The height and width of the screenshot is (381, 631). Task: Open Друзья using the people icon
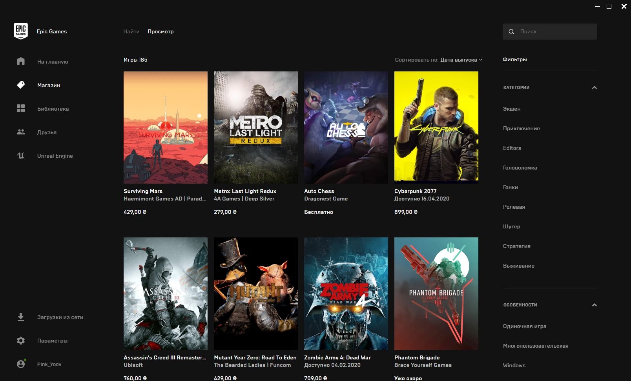[20, 132]
